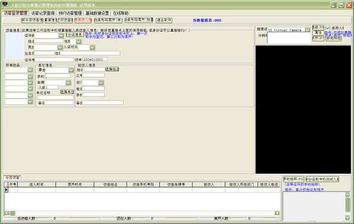Click the red-outlined toolbar button
Image resolution: width=354 pixels, height=224 pixels.
(x=83, y=20)
